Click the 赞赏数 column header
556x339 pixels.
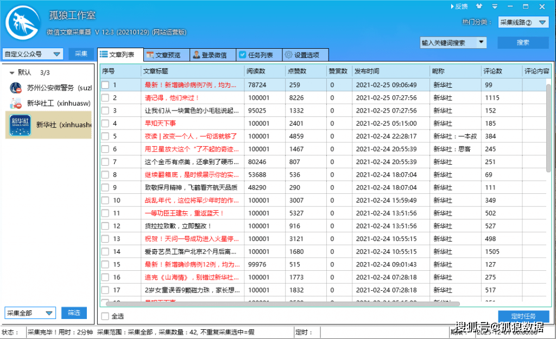click(x=339, y=71)
